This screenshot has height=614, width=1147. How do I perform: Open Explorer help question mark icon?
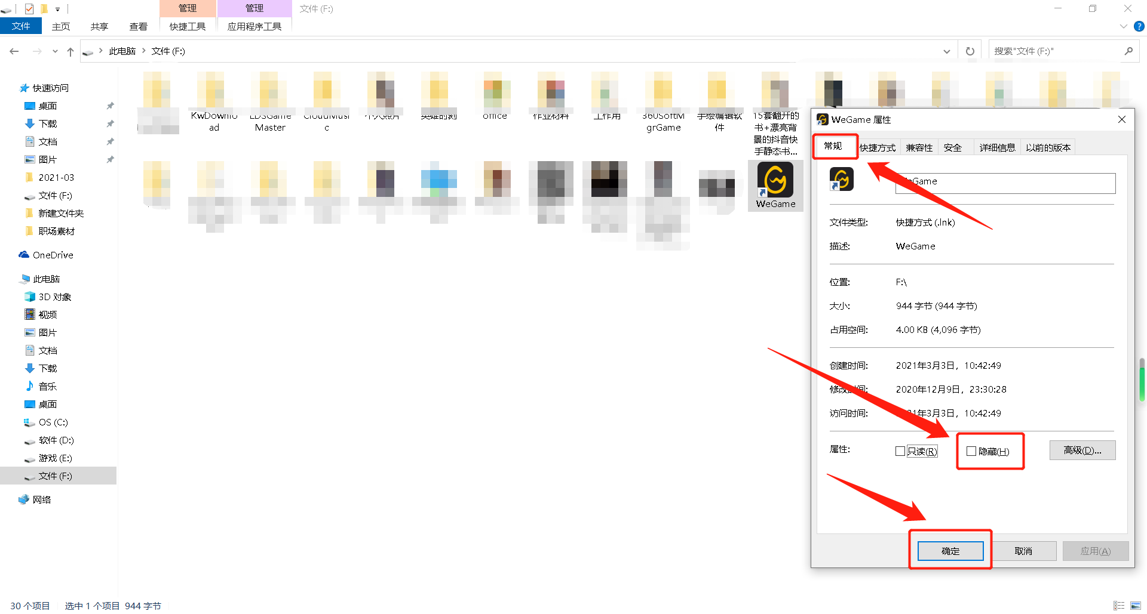click(x=1139, y=26)
